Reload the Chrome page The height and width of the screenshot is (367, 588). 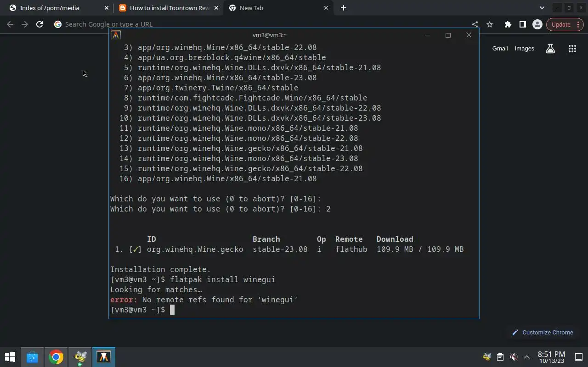click(x=40, y=24)
